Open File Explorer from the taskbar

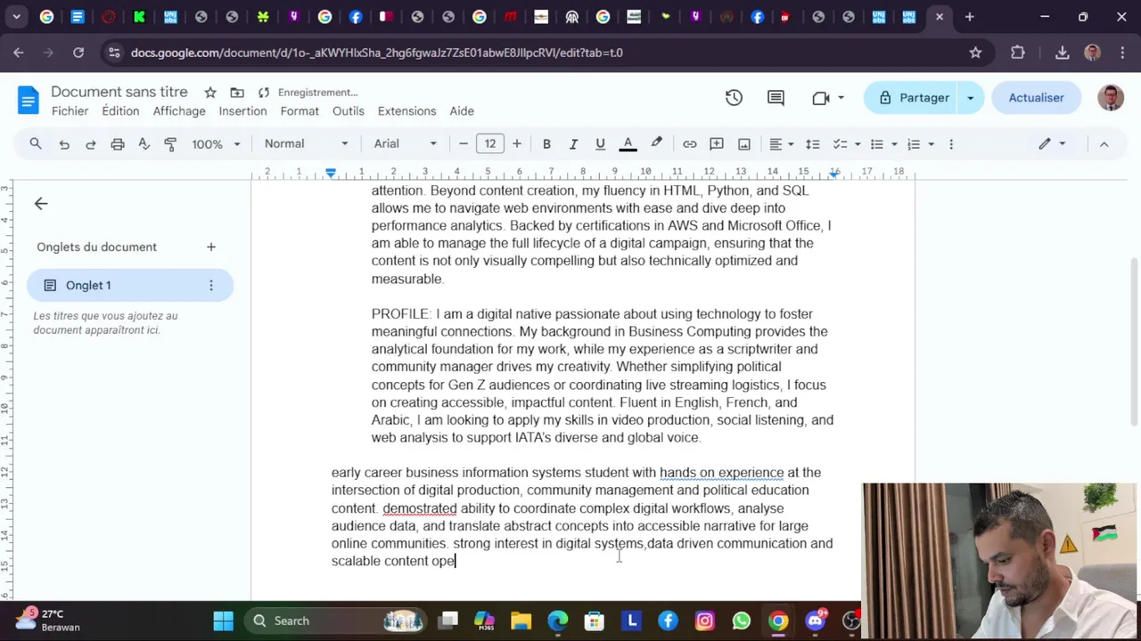tap(521, 621)
